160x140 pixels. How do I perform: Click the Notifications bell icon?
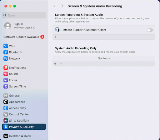coord(6,67)
